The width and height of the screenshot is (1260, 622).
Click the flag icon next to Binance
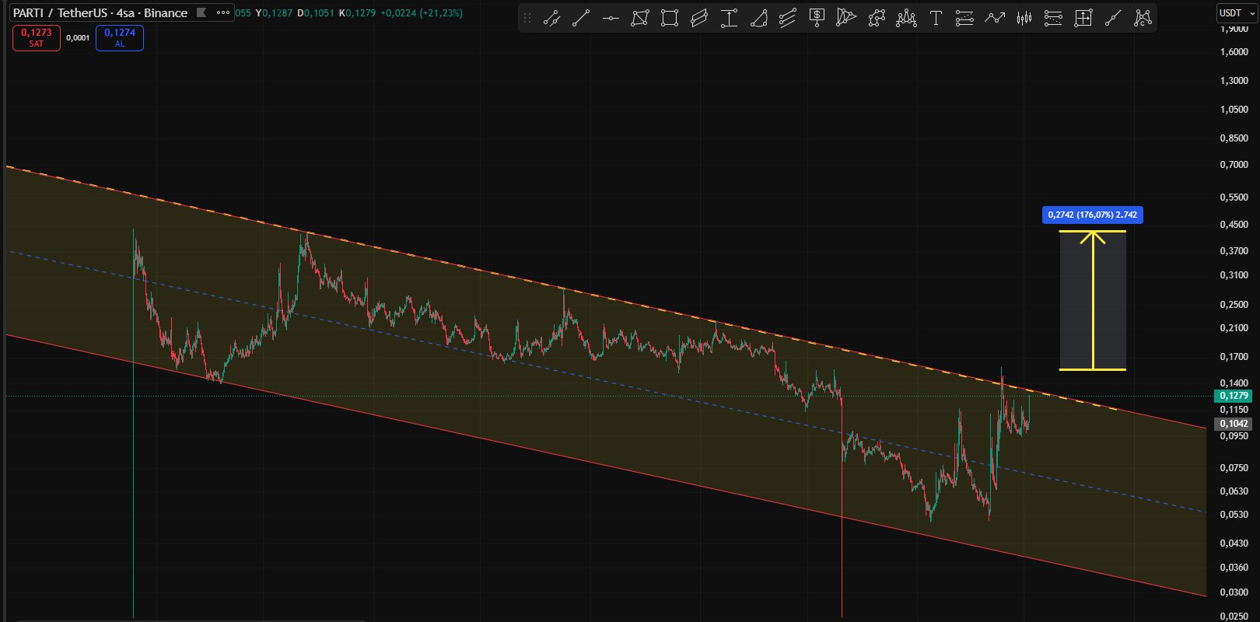coord(201,12)
